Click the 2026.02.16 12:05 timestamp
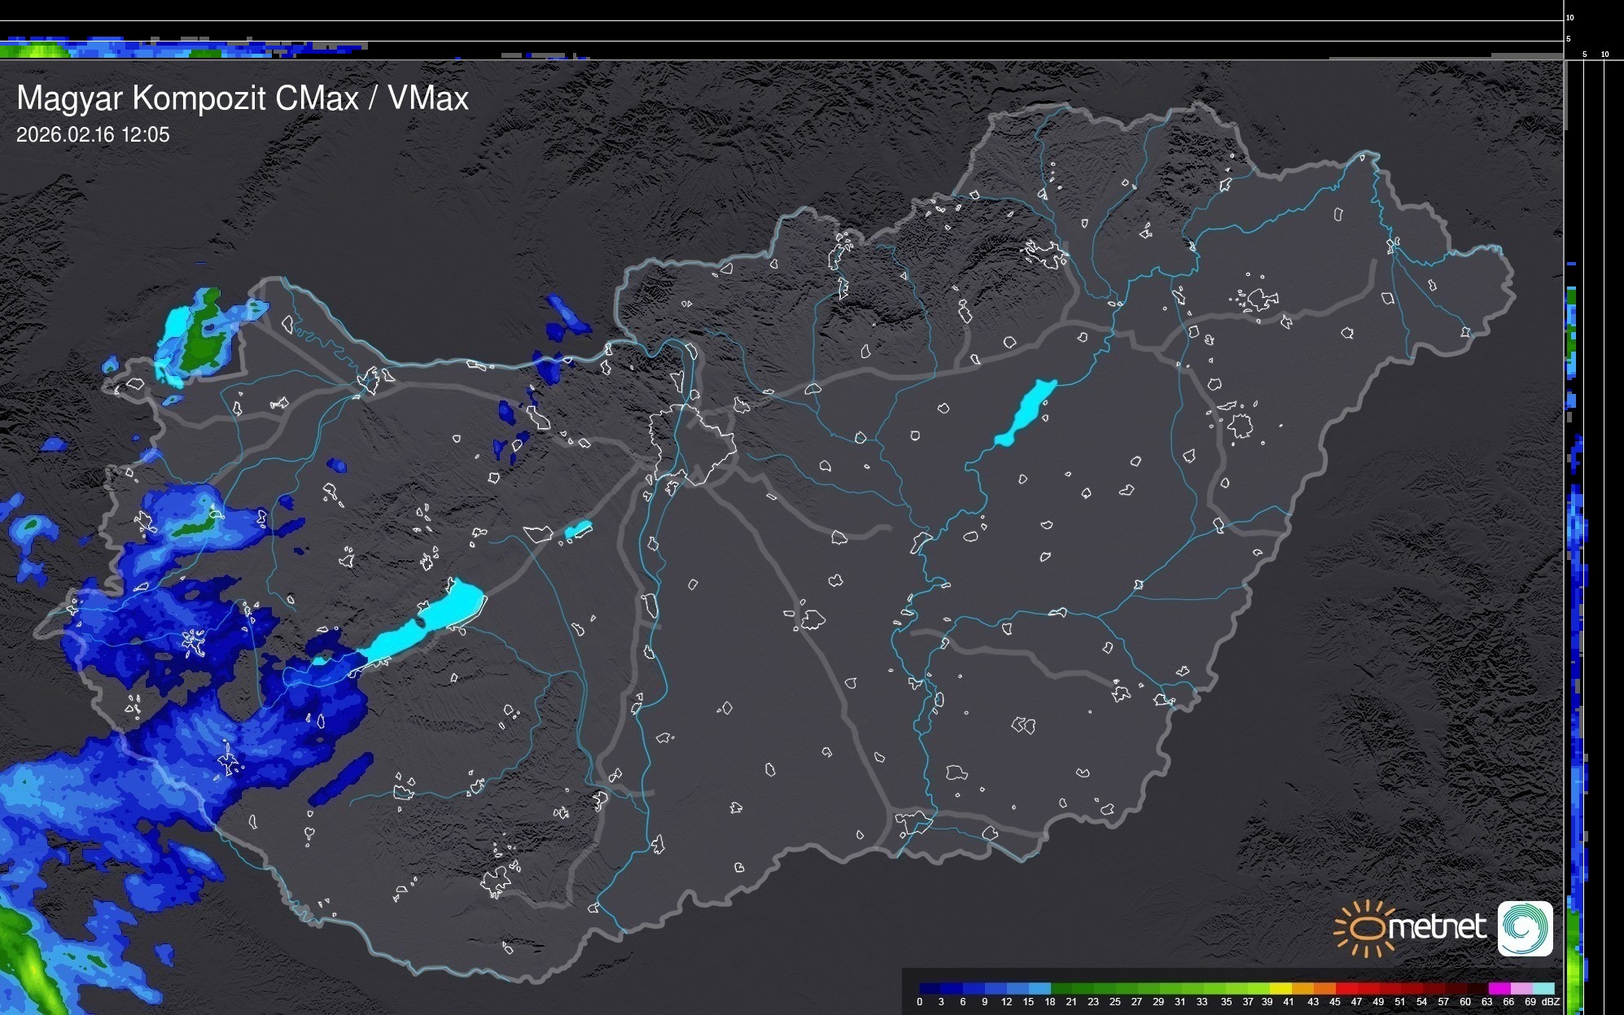The width and height of the screenshot is (1624, 1015). coord(93,135)
